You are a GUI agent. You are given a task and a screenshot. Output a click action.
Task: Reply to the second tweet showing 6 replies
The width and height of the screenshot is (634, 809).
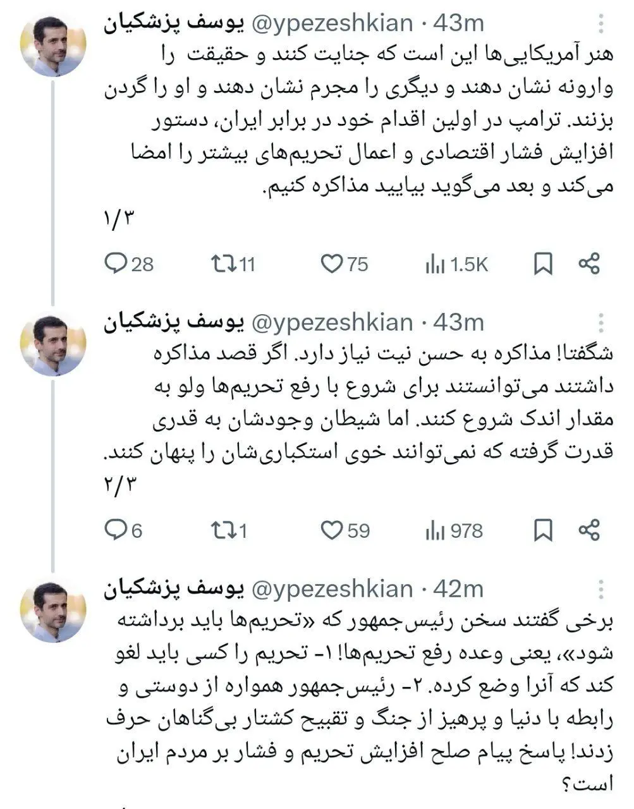tap(119, 532)
